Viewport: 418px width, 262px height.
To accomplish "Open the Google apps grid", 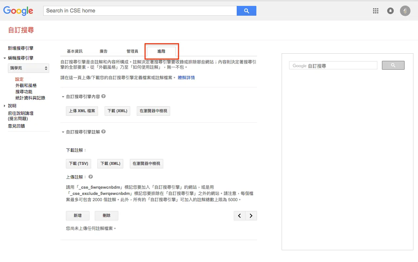I will click(x=376, y=11).
